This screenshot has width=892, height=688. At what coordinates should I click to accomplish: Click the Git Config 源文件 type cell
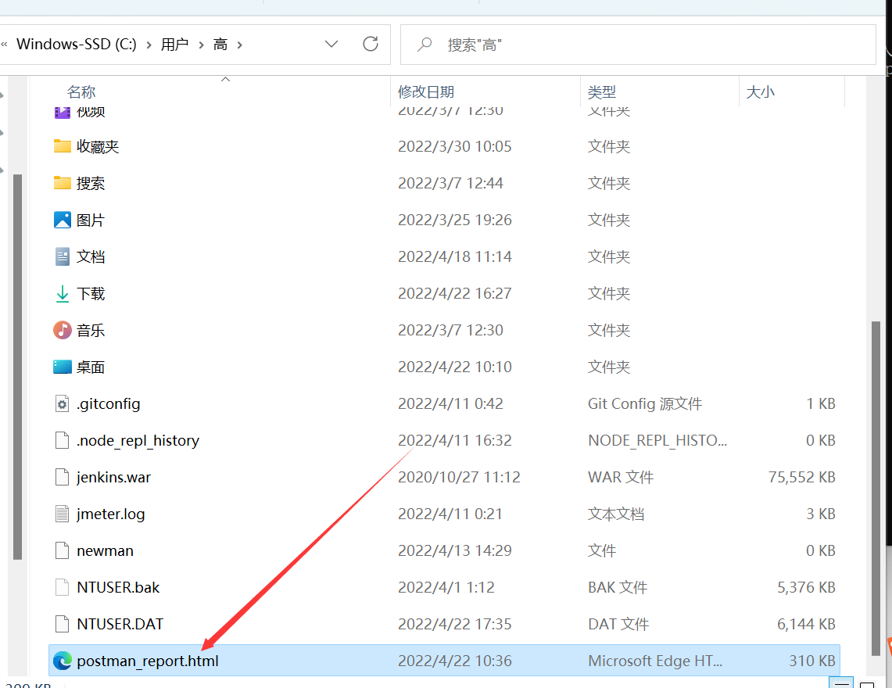coord(645,404)
